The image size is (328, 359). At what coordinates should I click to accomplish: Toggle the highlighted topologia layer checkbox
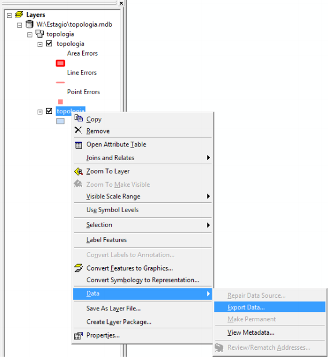(x=49, y=111)
